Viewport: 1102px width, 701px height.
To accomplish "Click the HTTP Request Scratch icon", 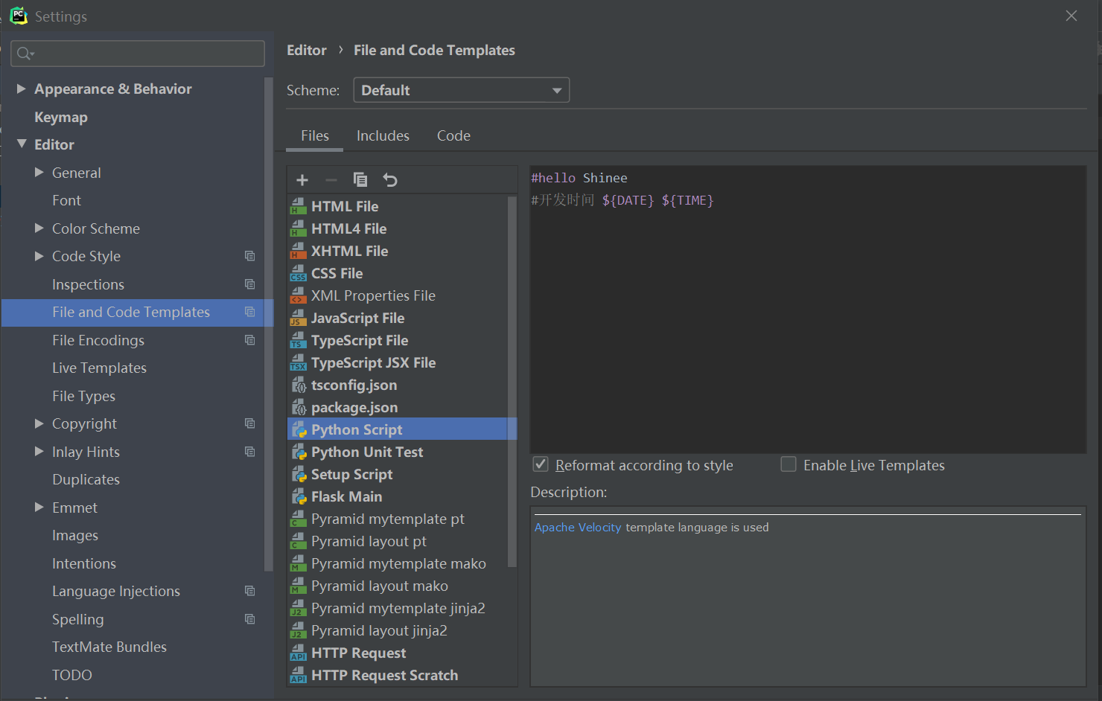I will (299, 675).
